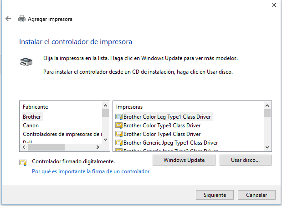This screenshot has height=206, width=282.
Task: Click the Brother Generic Jpeg Type1 driver icon
Action: click(119, 143)
